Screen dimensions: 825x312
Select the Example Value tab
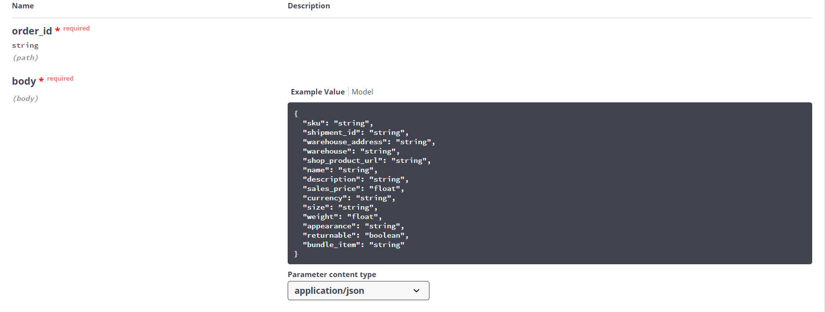[x=318, y=92]
